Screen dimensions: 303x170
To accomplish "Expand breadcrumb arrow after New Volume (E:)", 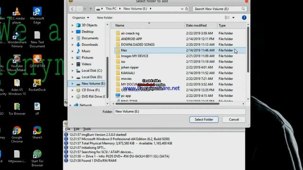I will [x=151, y=8].
